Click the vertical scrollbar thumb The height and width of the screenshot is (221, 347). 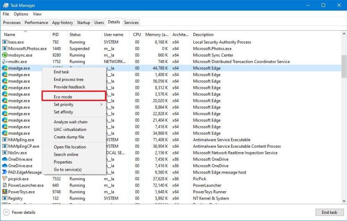tap(344, 66)
